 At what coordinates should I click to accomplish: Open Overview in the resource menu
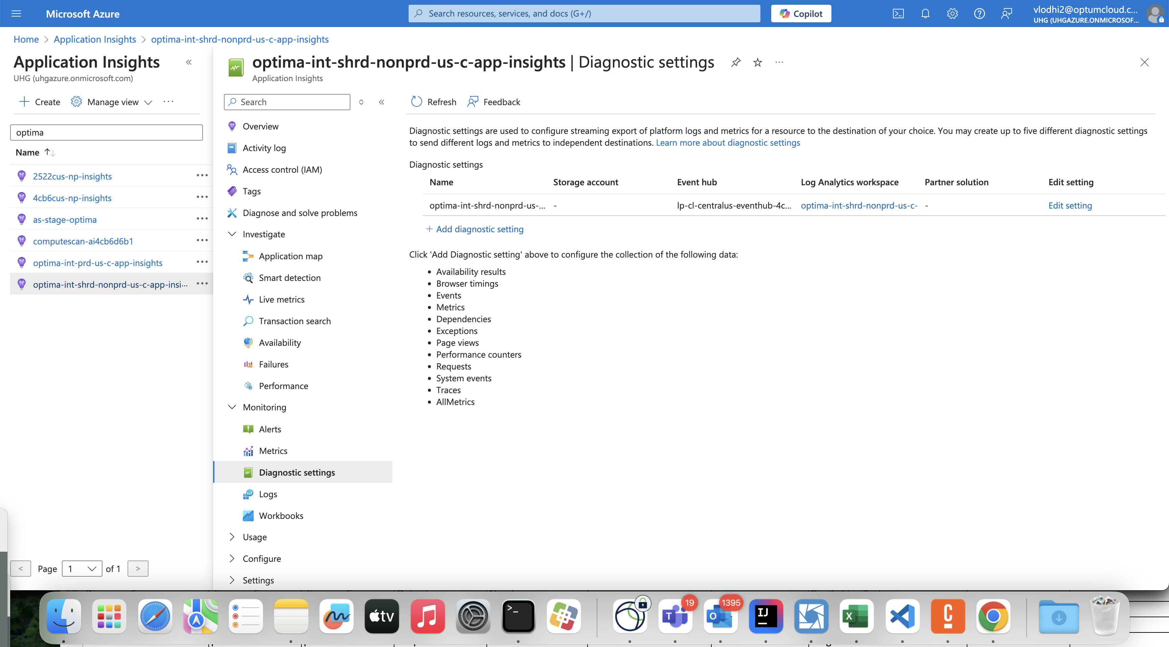[x=260, y=126]
